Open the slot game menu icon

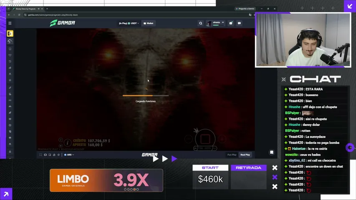(x=61, y=140)
